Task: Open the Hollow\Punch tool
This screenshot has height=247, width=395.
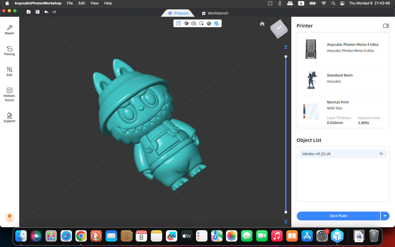Action: point(9,95)
